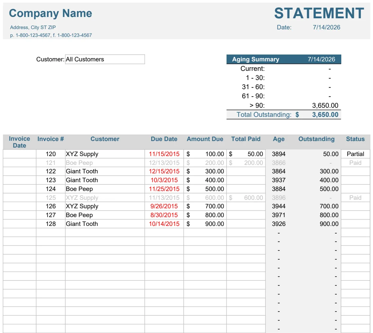Viewport: 373px width, 333px height.
Task: Select due date 10/3/2015 cell
Action: (x=164, y=180)
